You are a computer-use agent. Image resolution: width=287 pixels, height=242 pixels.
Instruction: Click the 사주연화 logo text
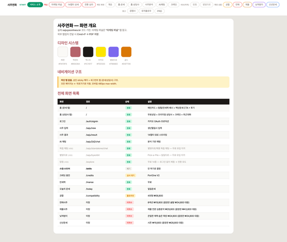[12, 5]
